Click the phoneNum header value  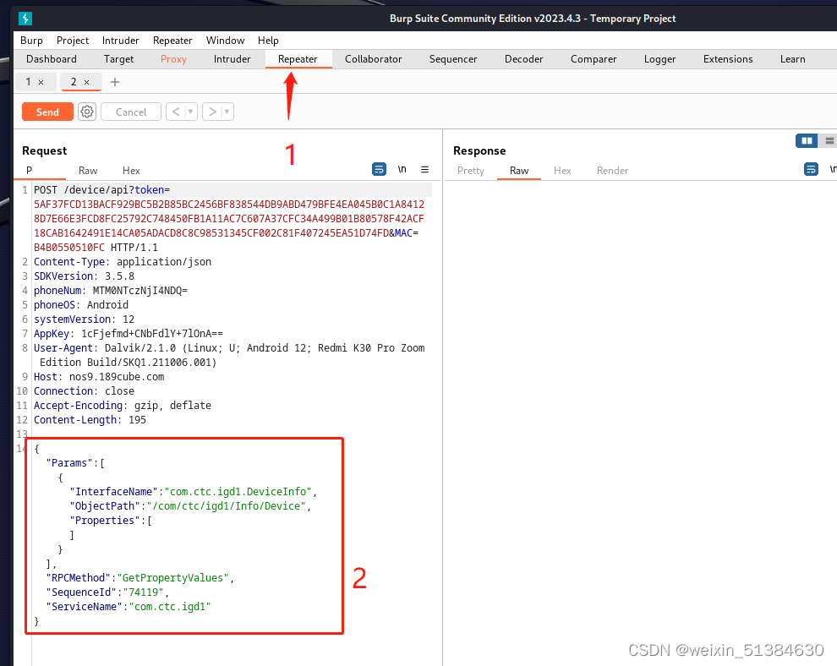pos(139,290)
